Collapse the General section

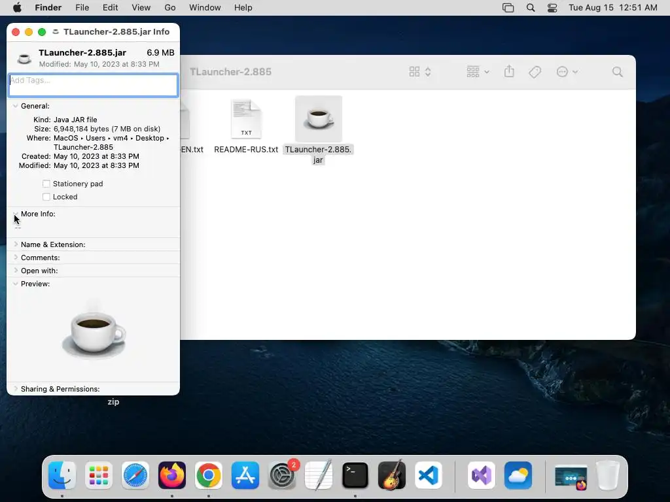16,106
